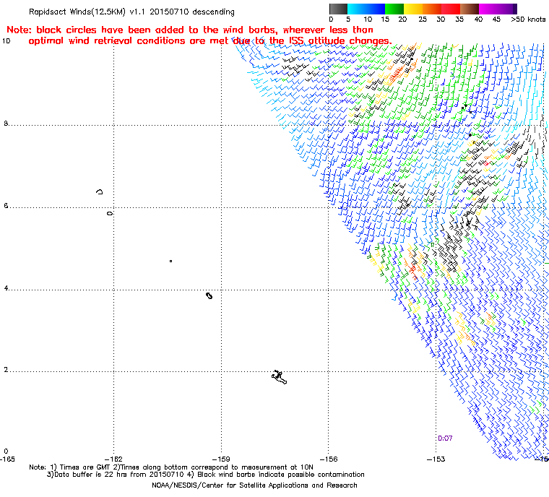The width and height of the screenshot is (549, 497).
Task: Click the '-159' longitude axis label
Action: [221, 459]
